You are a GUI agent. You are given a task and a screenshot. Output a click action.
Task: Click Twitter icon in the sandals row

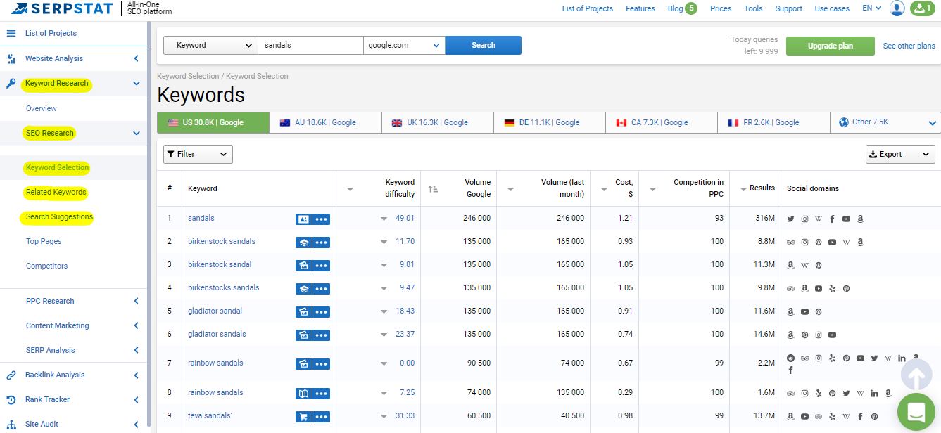coord(790,219)
